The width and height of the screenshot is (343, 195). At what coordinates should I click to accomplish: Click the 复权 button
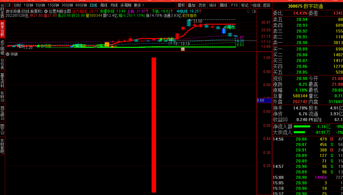click(181, 5)
